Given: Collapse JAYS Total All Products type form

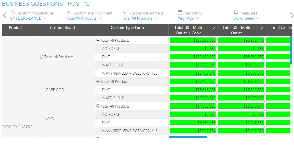Looking at the screenshot, I should (98, 106).
